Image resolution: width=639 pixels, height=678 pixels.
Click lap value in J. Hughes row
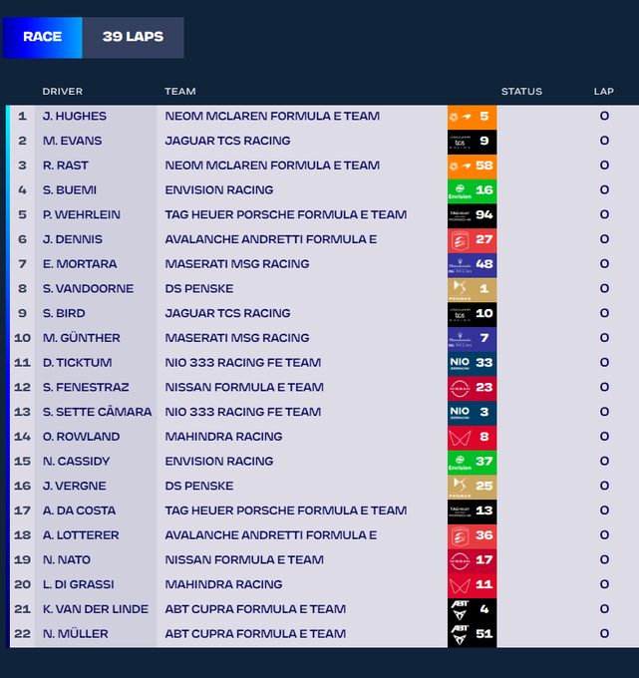[x=604, y=116]
